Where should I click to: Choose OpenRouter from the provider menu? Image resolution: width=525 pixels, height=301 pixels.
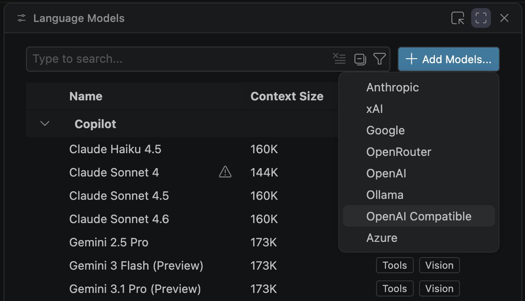coord(419,152)
